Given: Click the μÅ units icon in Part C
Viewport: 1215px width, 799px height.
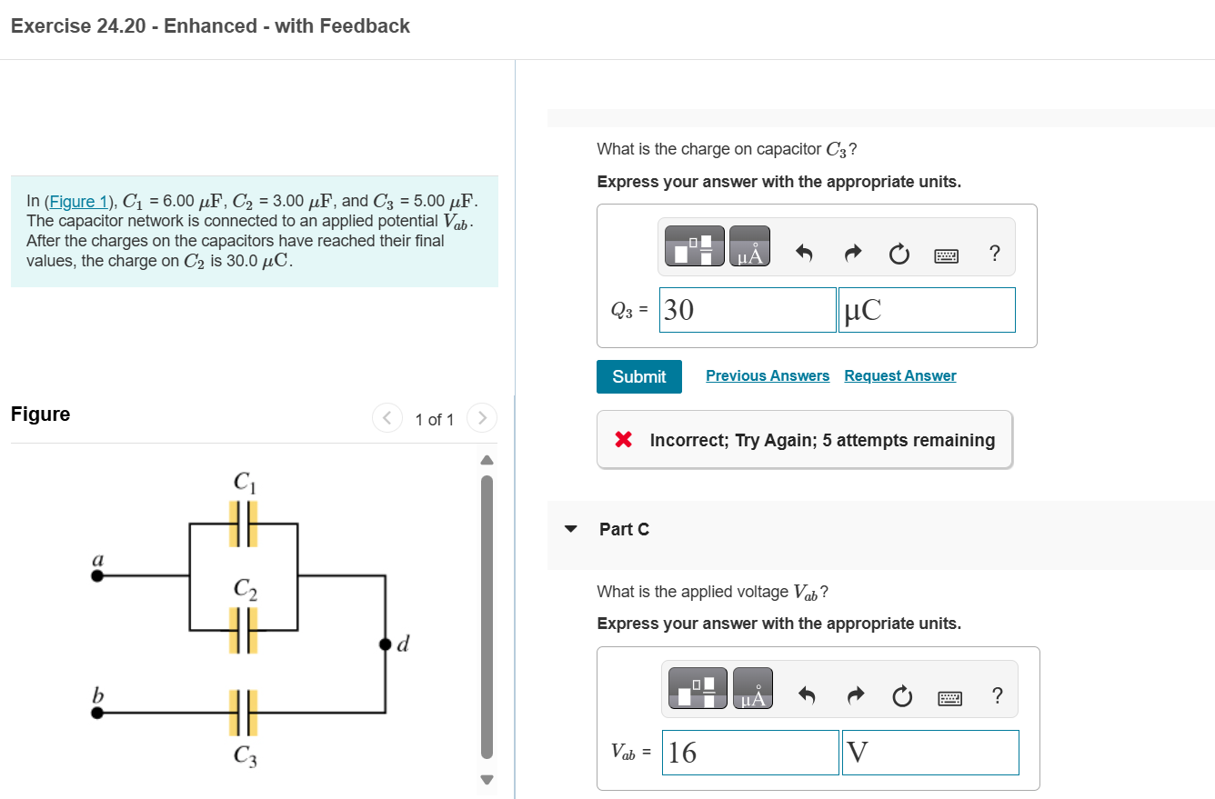Looking at the screenshot, I should click(x=753, y=688).
